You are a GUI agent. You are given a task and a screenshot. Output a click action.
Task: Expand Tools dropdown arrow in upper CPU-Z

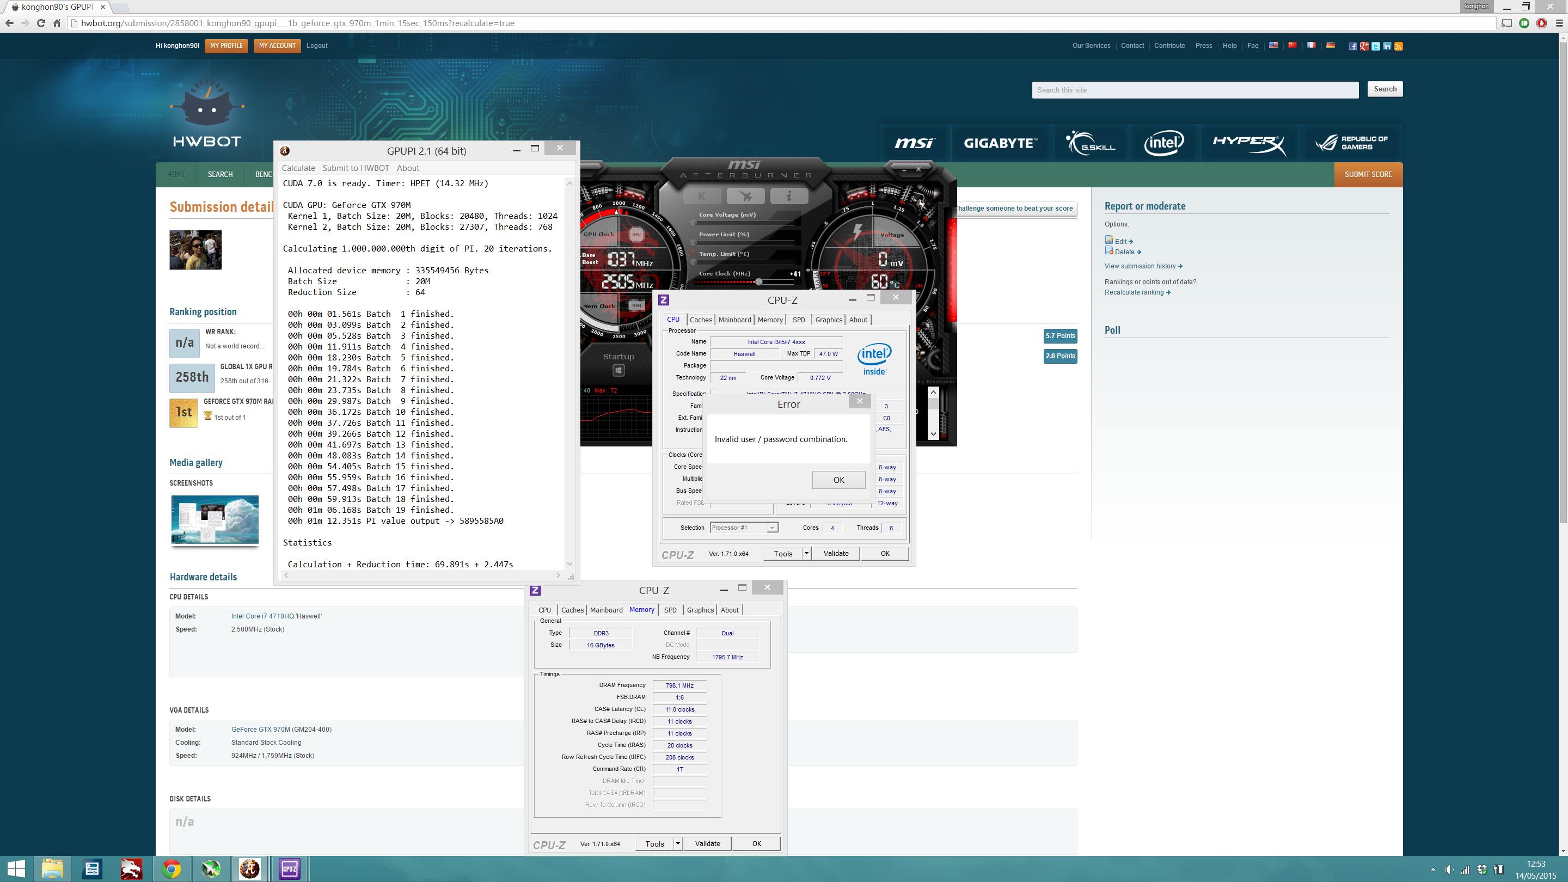806,553
